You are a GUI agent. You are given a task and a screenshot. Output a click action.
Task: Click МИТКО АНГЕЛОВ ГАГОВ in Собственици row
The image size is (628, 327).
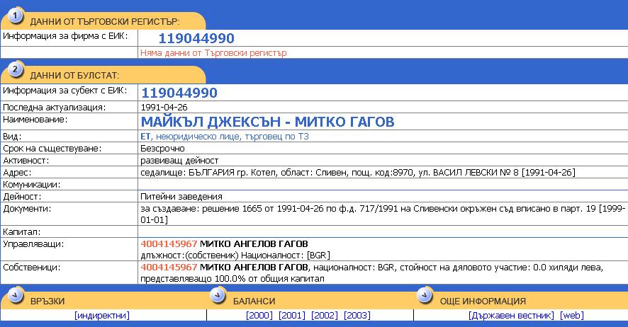coord(254,267)
